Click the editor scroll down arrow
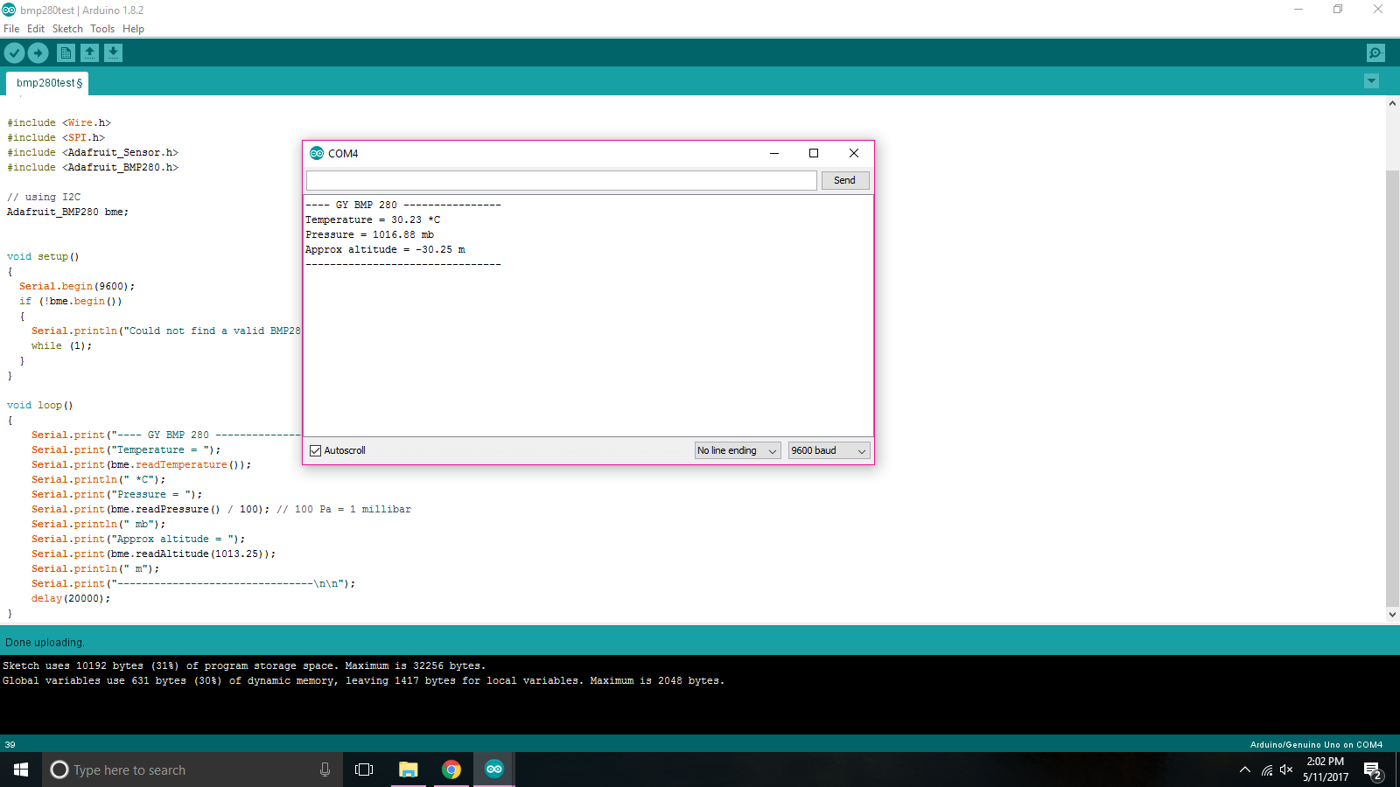 coord(1392,615)
